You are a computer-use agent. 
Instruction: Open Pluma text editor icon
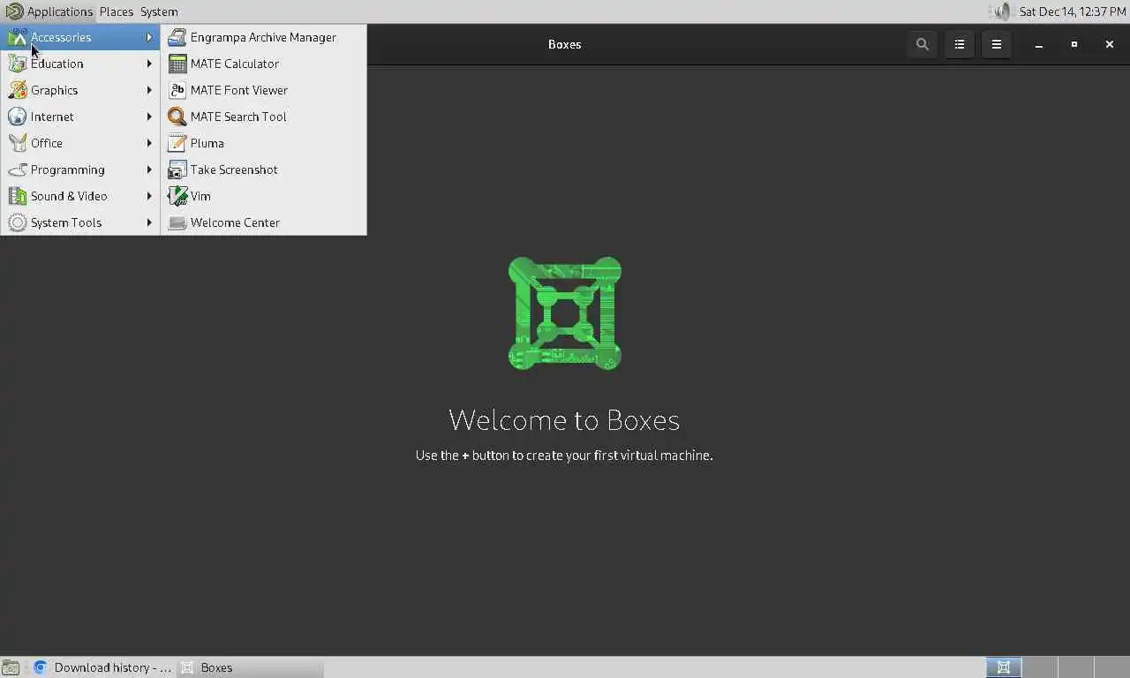[x=177, y=143]
